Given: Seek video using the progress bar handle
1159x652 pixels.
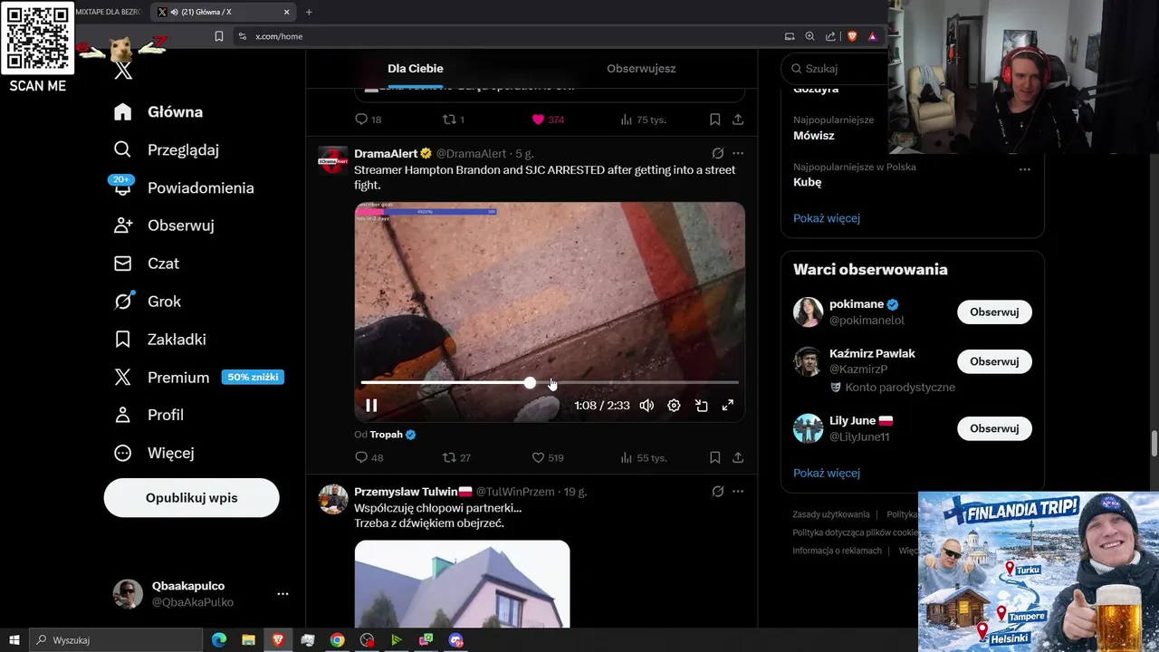Looking at the screenshot, I should pos(530,383).
